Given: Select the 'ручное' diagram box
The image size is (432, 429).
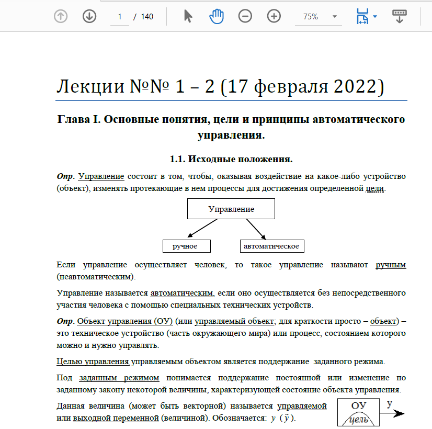Looking at the screenshot, I should click(x=187, y=246).
